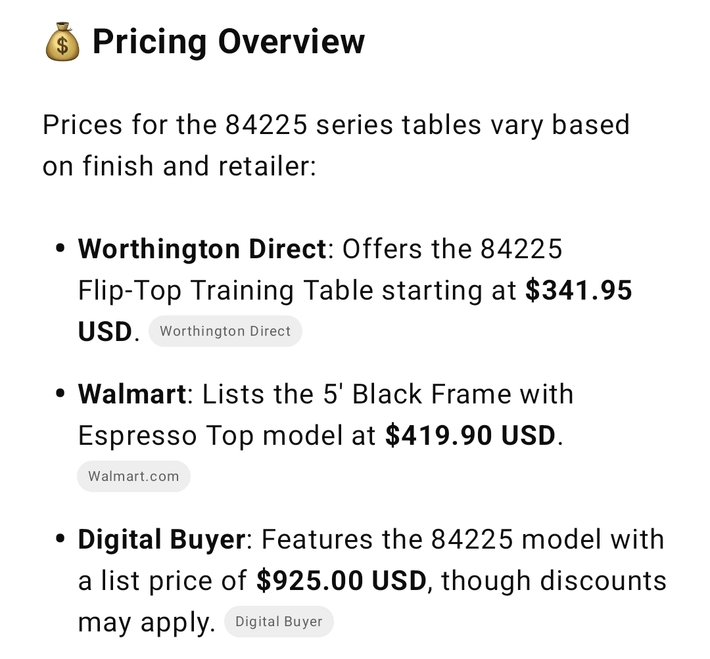Click the 'discounts may apply' text
The height and width of the screenshot is (659, 710).
coord(554,581)
